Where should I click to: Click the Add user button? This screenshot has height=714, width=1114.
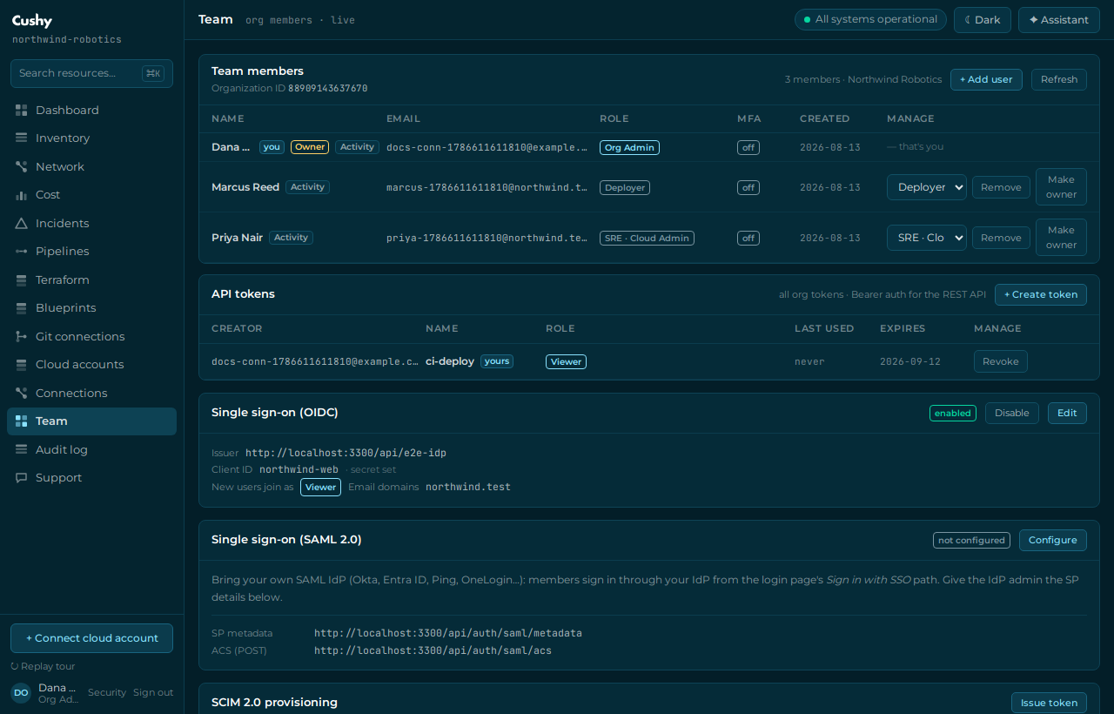pyautogui.click(x=986, y=79)
